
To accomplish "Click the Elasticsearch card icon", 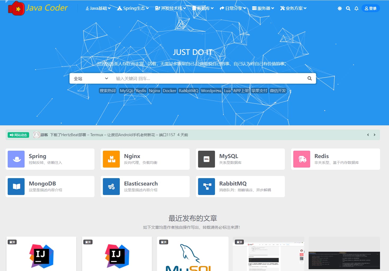I will point(111,187).
